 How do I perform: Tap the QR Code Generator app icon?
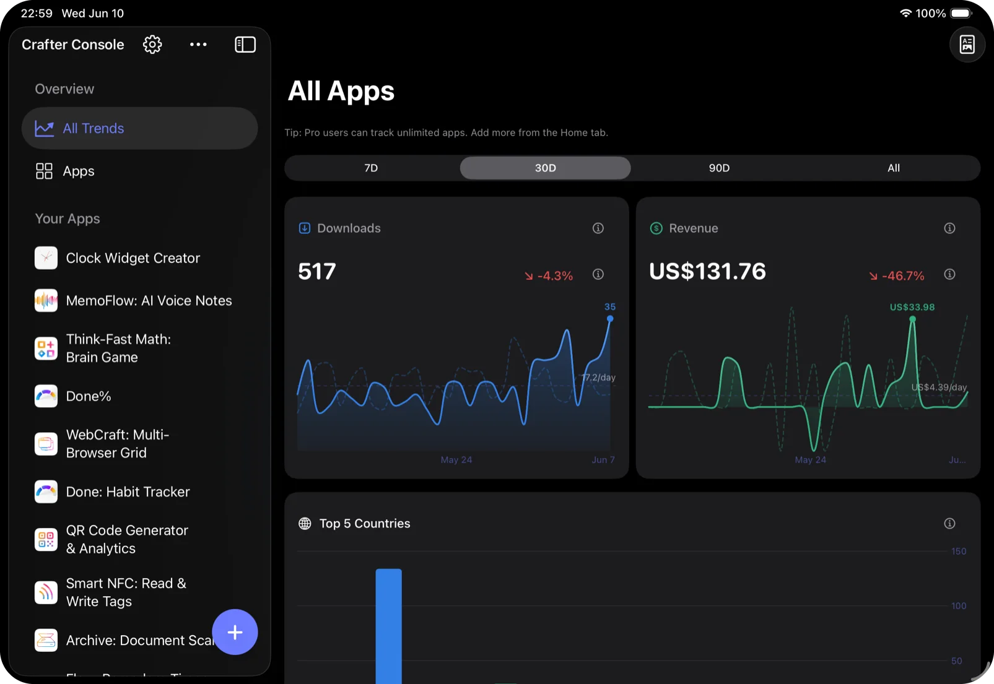pos(46,540)
